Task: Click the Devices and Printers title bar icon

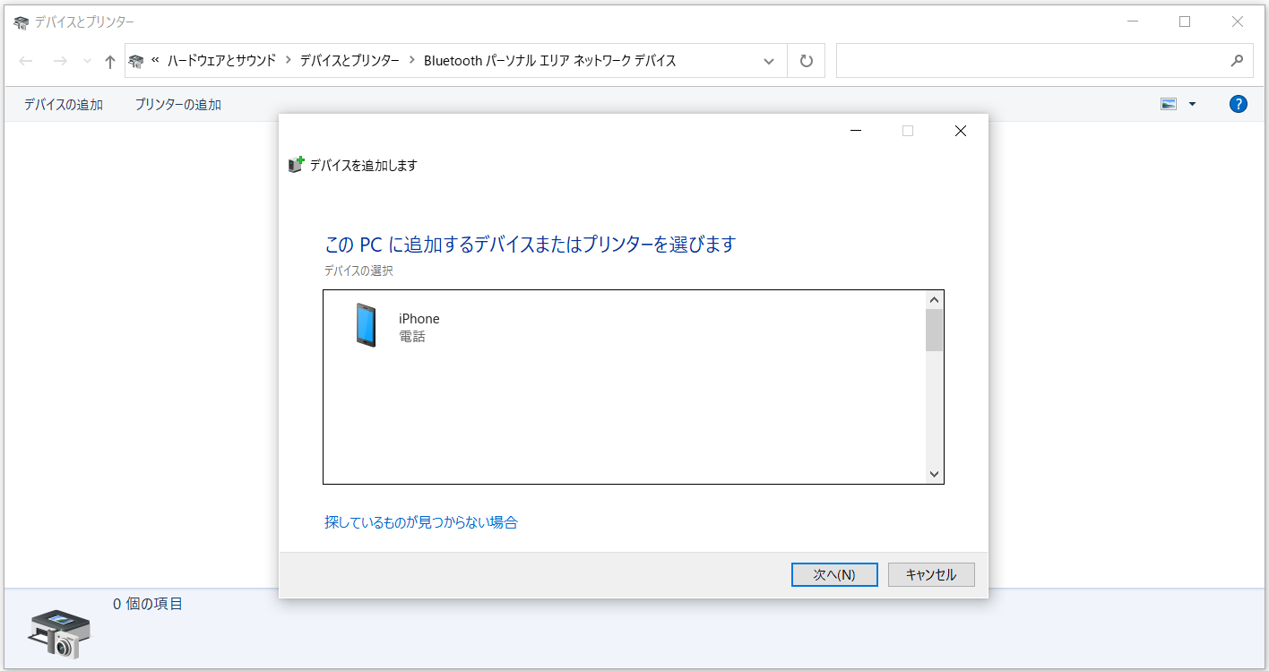Action: pyautogui.click(x=22, y=22)
